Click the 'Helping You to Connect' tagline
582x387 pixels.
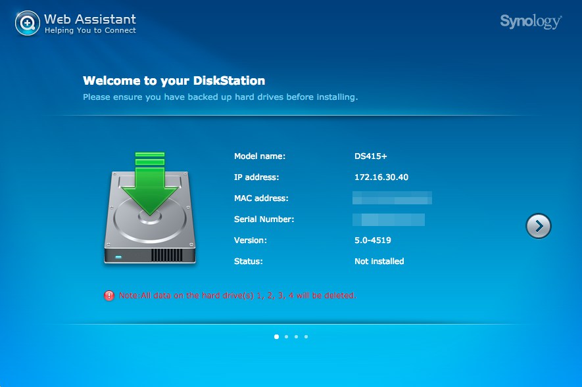click(x=90, y=30)
